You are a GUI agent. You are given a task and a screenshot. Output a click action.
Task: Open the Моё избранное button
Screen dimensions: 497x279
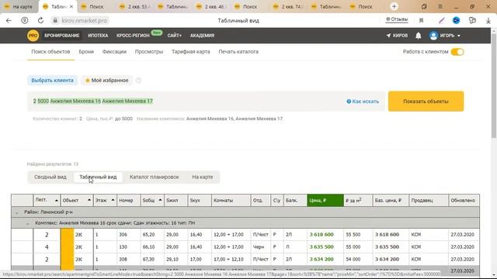pos(107,81)
